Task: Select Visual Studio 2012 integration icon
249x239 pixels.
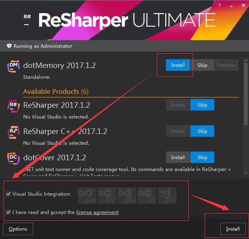Action: (x=107, y=196)
